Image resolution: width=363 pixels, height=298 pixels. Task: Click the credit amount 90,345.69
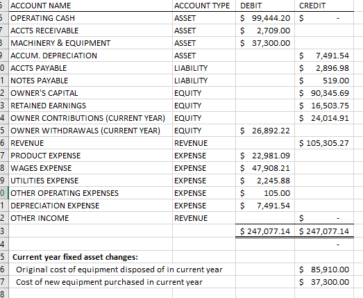[324, 93]
